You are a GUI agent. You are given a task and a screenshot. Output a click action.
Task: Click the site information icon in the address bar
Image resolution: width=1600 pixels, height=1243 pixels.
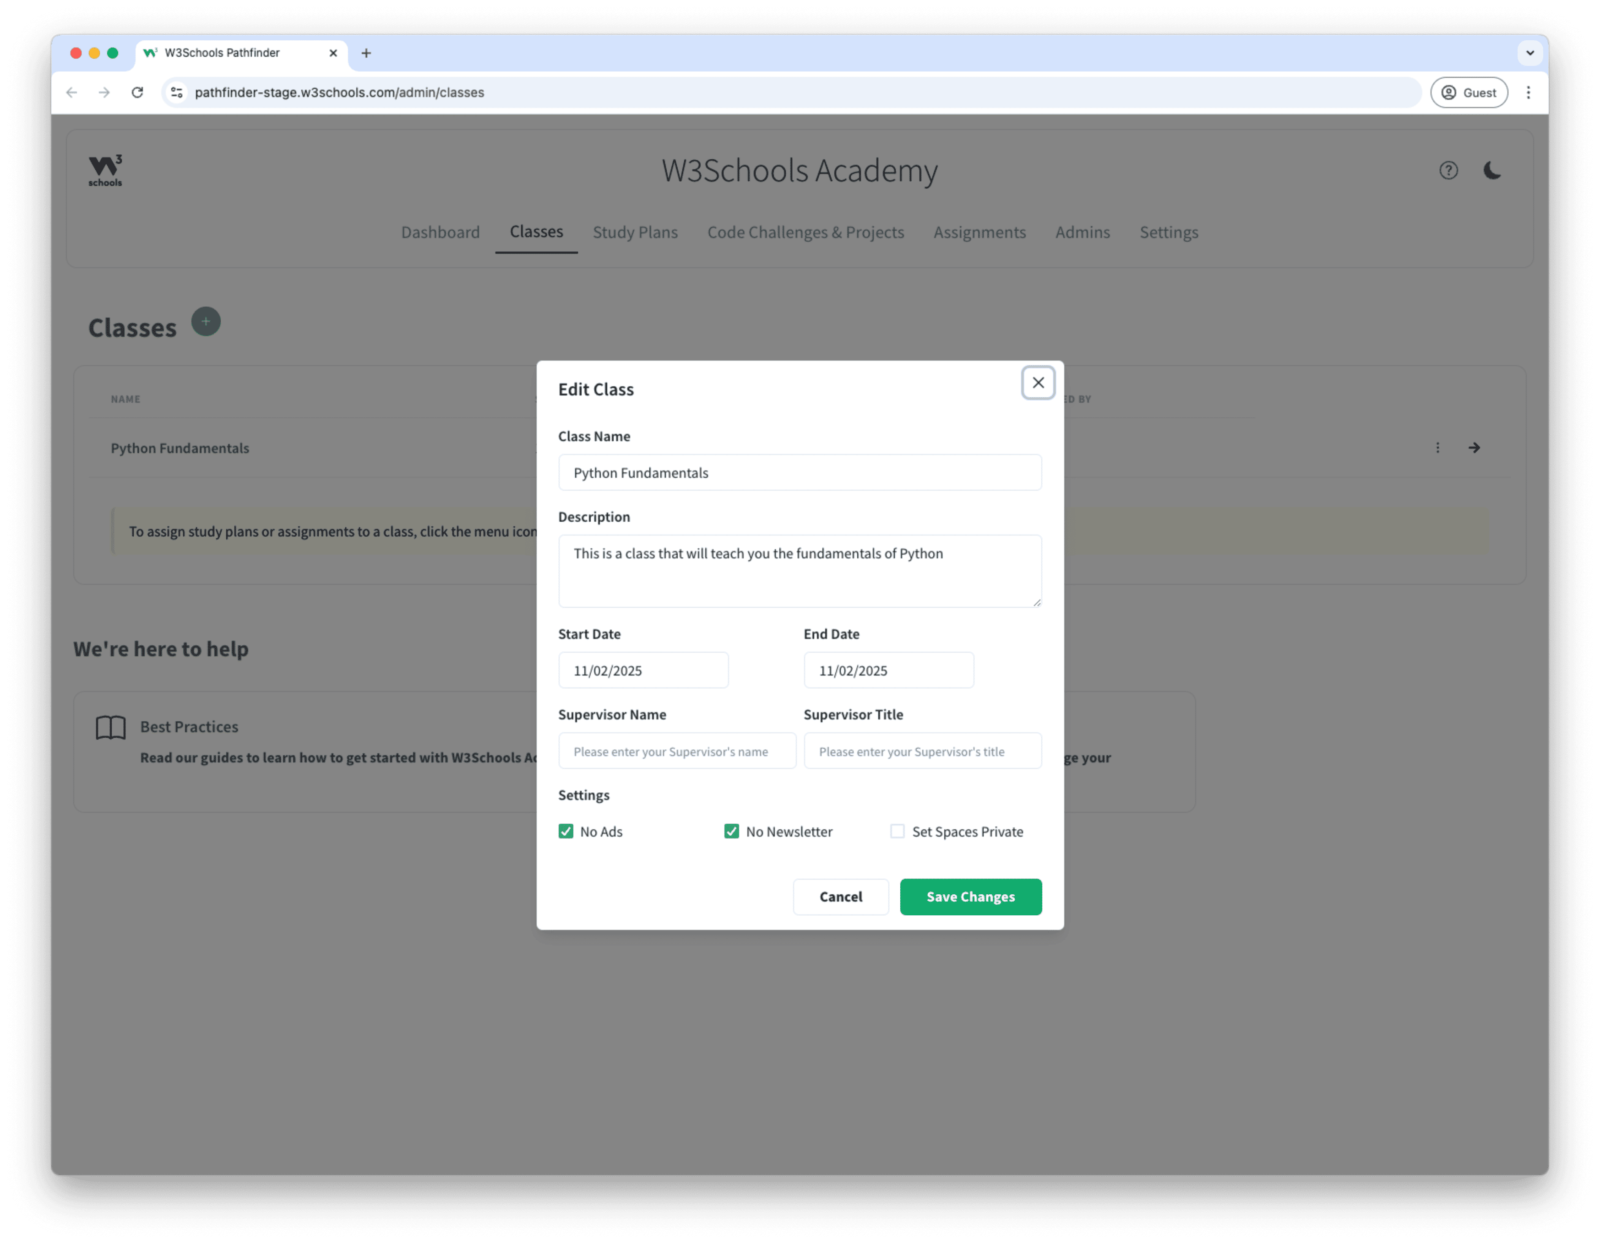(x=177, y=92)
